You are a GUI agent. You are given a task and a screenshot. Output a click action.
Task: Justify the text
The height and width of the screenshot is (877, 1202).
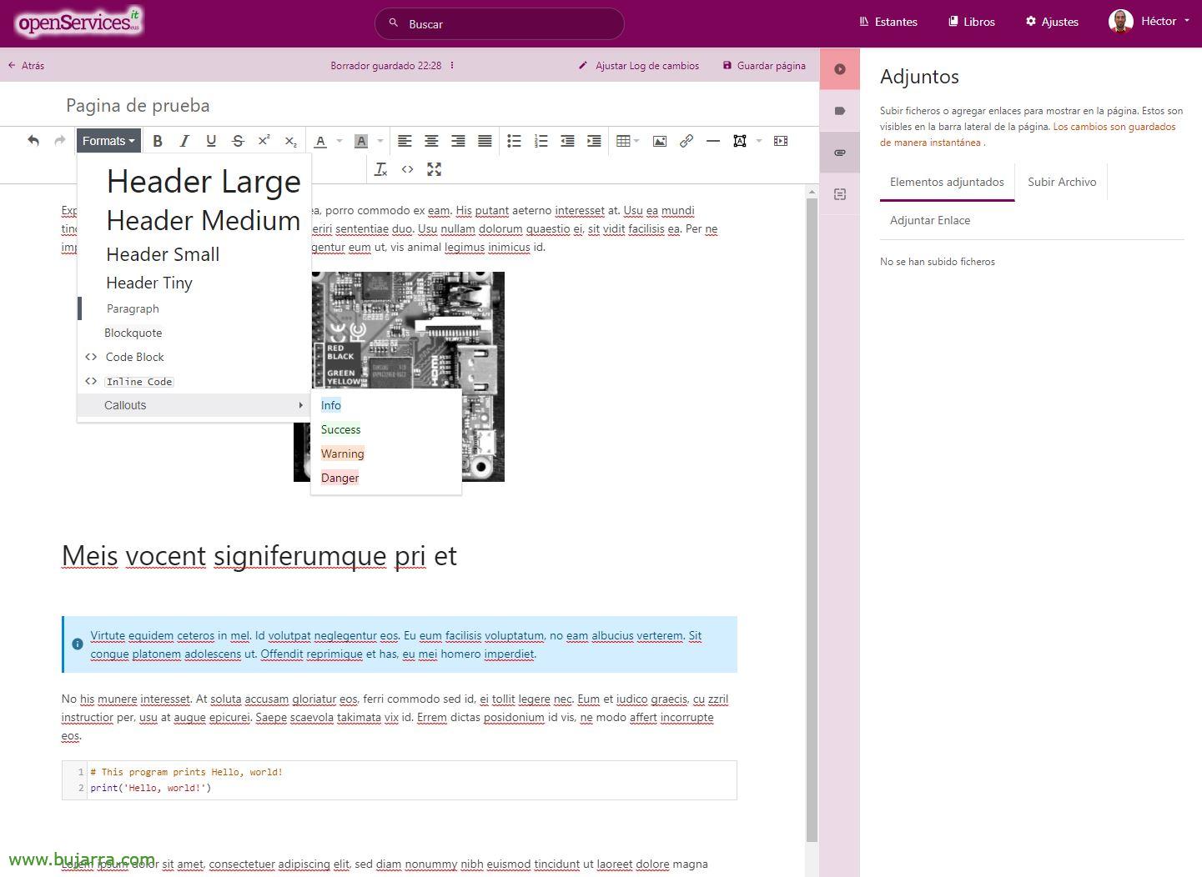click(485, 141)
